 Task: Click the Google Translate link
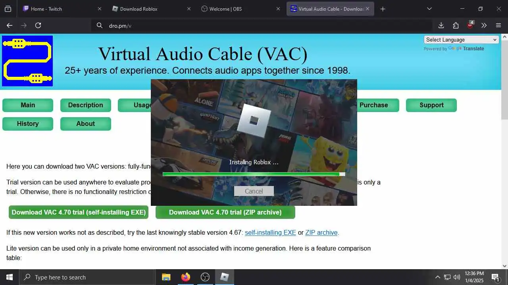[466, 49]
